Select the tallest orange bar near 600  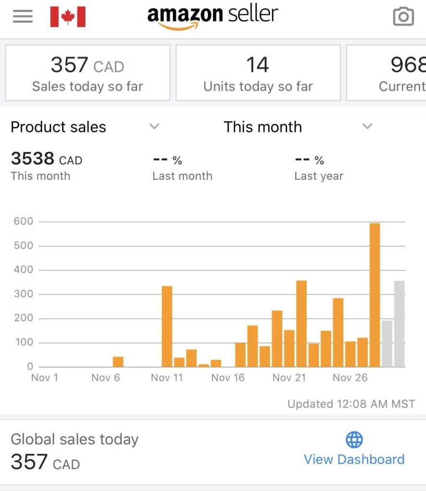(x=375, y=295)
